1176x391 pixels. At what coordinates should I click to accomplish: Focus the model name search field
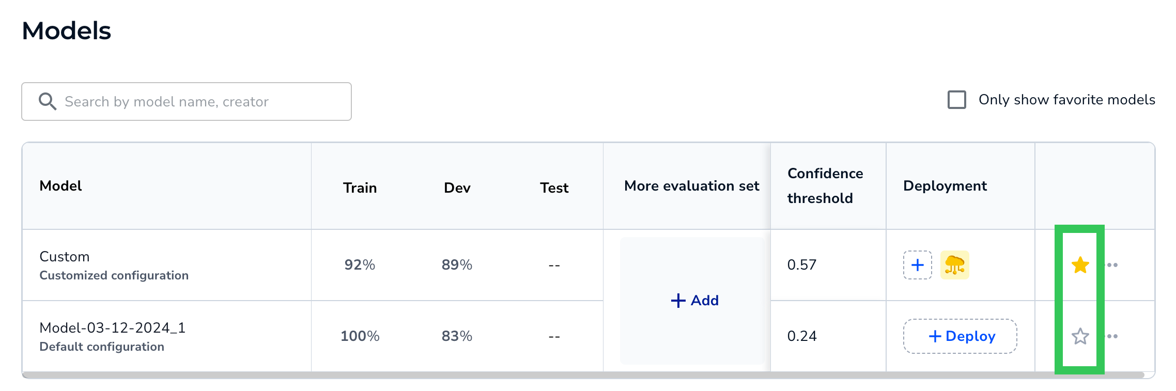point(187,102)
